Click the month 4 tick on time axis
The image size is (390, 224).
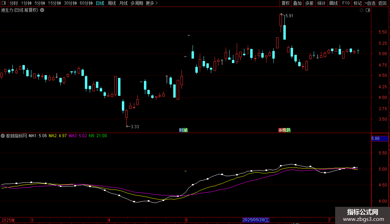109,220
